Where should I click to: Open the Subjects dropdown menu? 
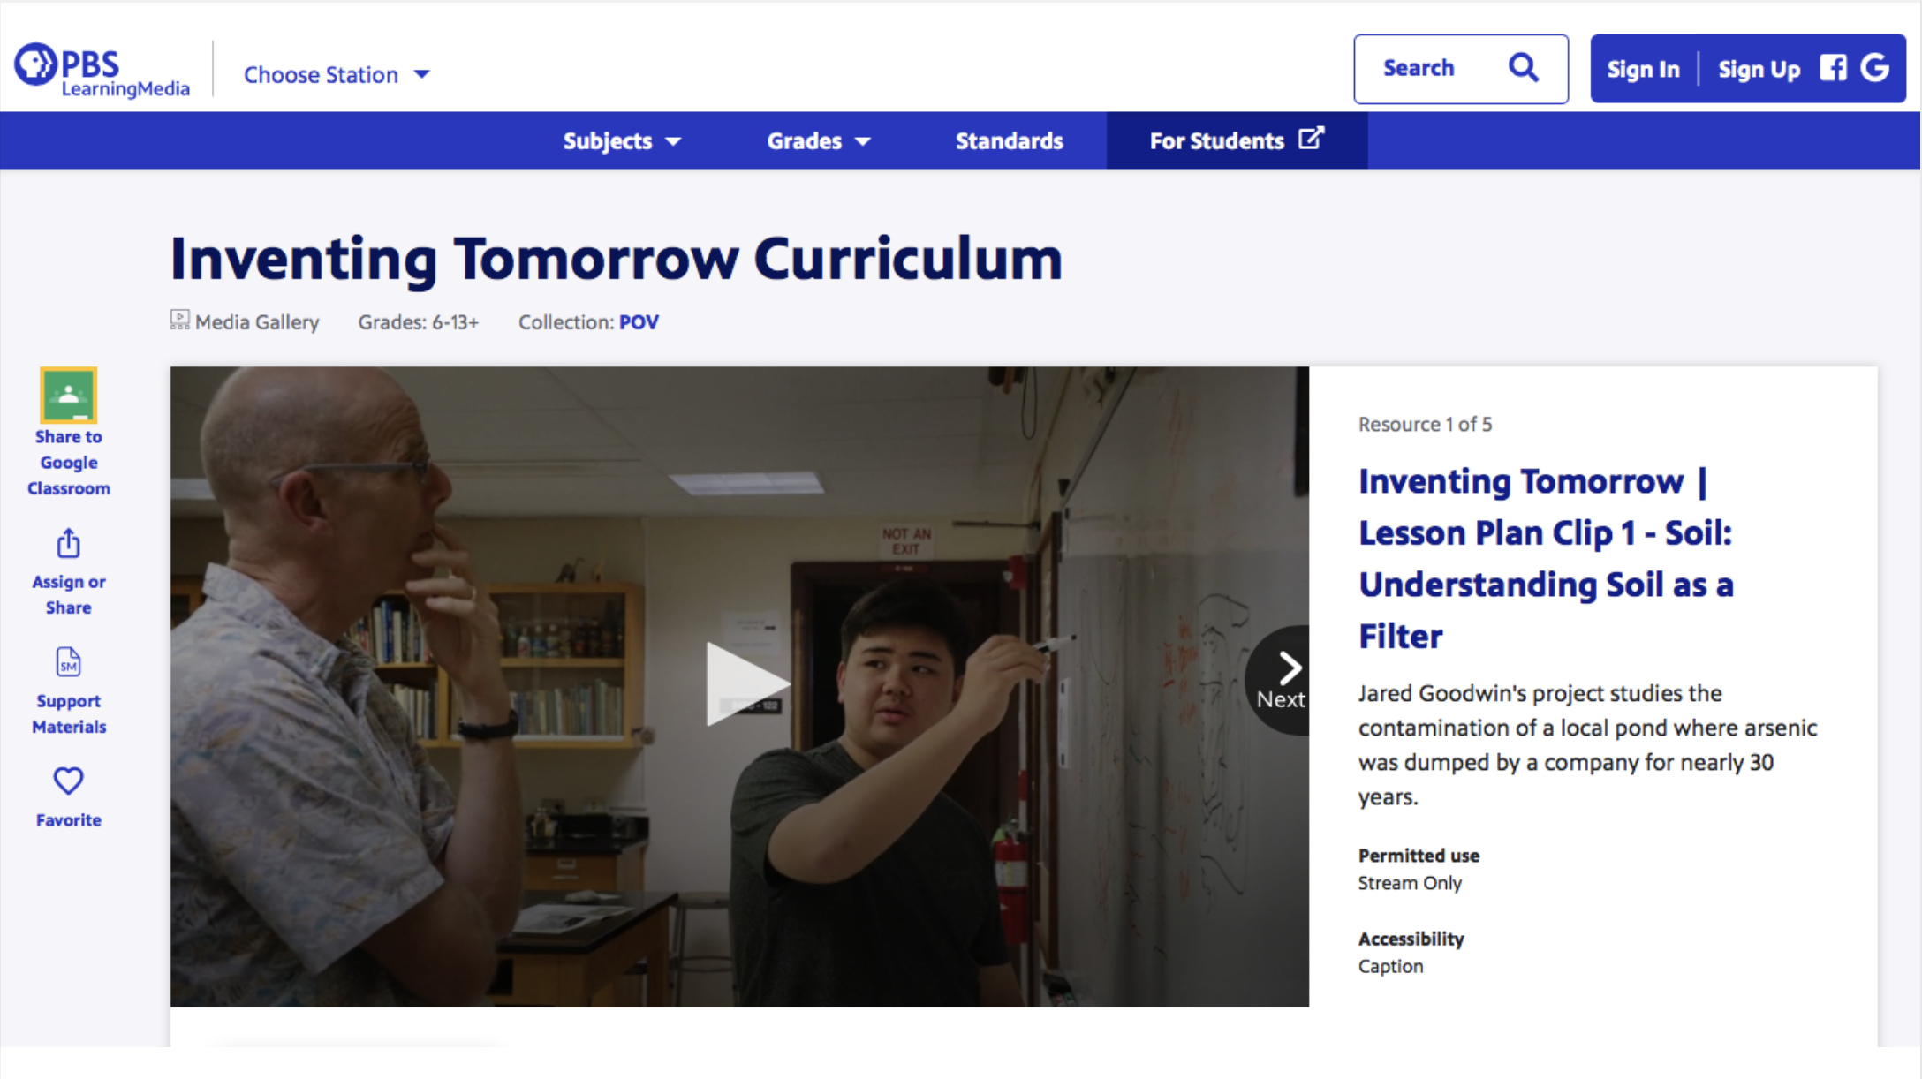[x=622, y=141]
